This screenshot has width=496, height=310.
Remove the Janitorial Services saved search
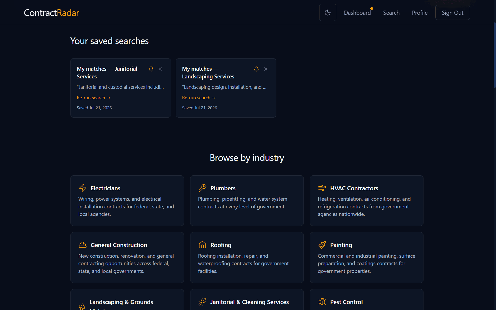point(160,69)
